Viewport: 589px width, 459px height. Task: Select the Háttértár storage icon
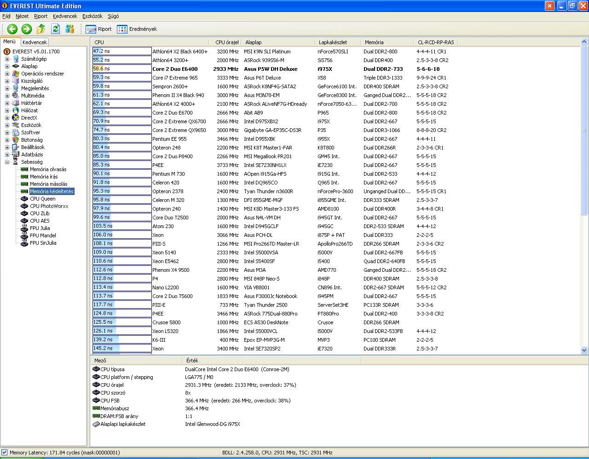16,103
